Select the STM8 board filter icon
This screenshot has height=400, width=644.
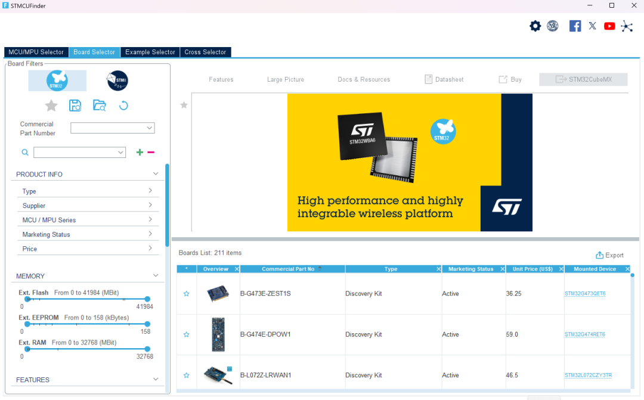pyautogui.click(x=117, y=80)
